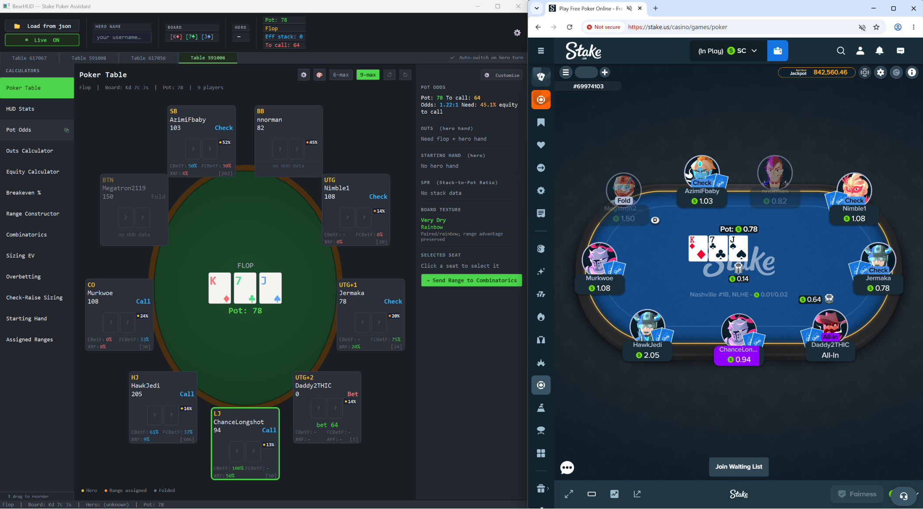Show Stake notifications bell
Screen dimensions: 923x509
coord(879,51)
